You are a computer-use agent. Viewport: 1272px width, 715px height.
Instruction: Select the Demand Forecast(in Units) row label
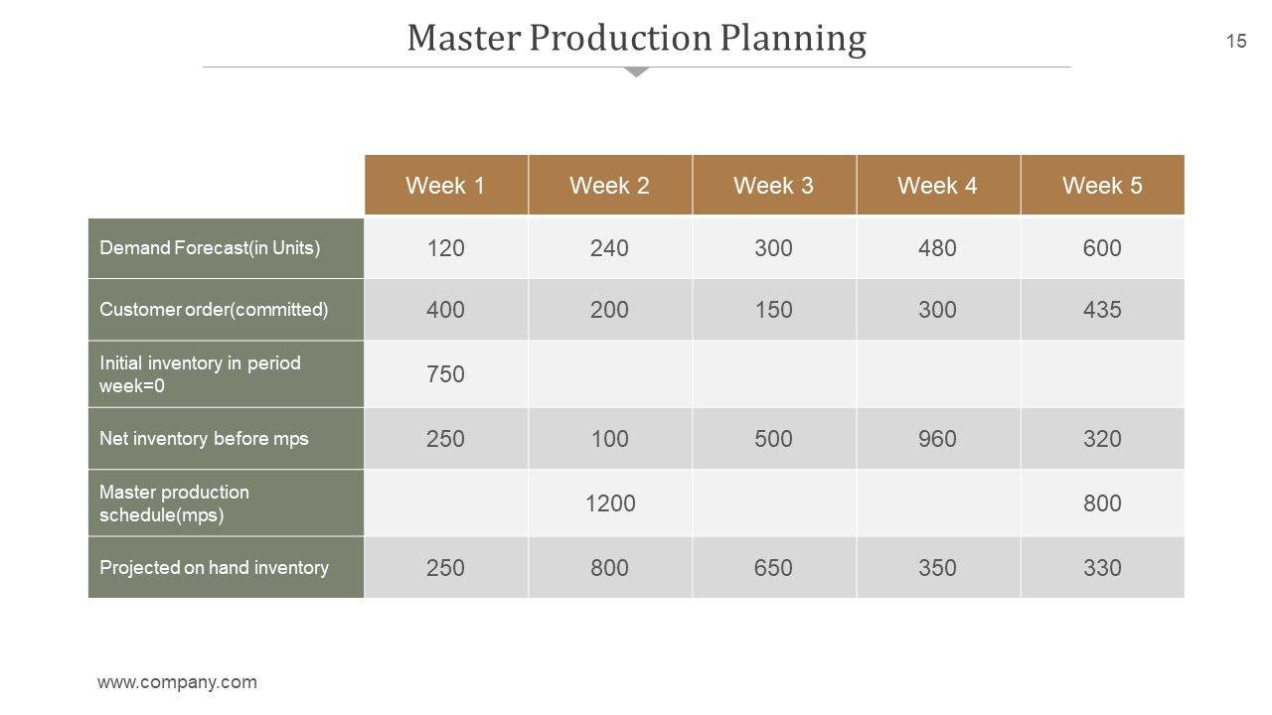click(x=210, y=248)
